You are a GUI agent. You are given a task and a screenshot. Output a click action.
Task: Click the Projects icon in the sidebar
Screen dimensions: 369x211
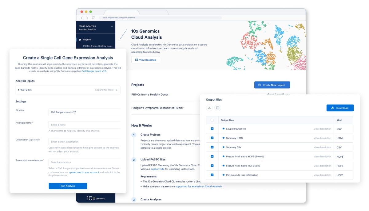point(80,40)
